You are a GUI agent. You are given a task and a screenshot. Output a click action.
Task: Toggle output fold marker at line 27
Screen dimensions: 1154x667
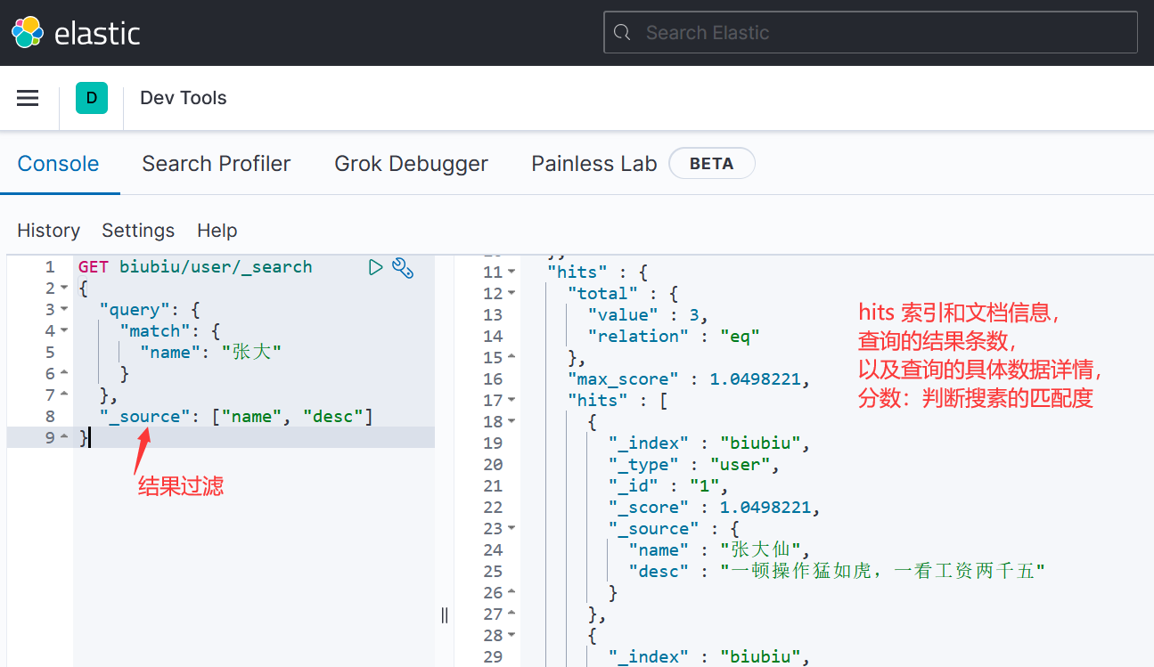(x=512, y=614)
